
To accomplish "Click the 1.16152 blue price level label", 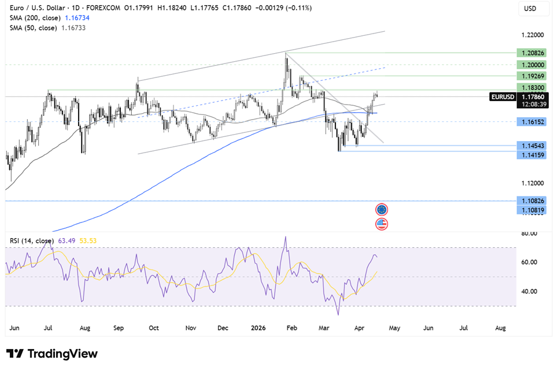I will click(531, 122).
